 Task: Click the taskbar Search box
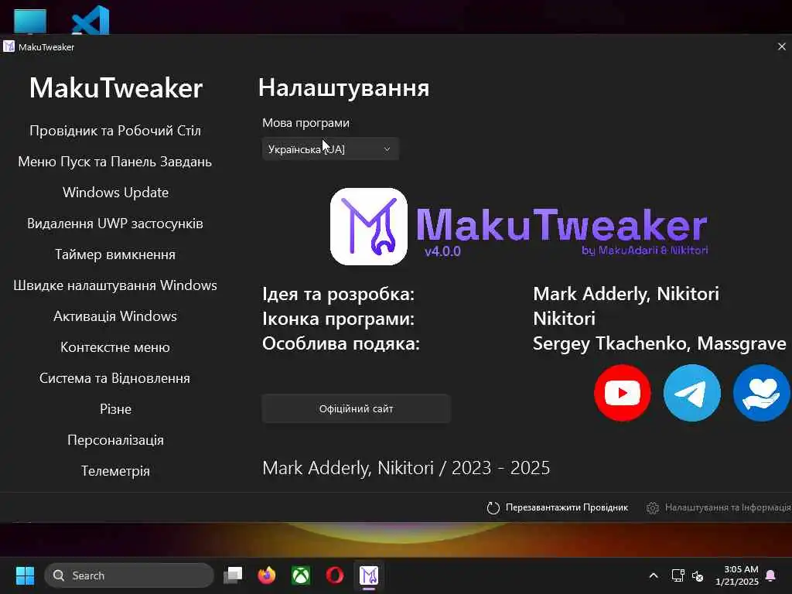[x=129, y=575]
